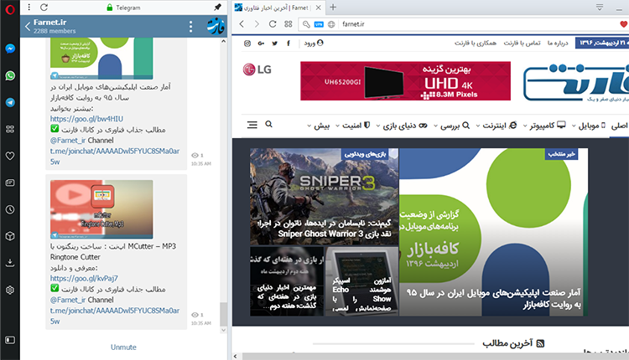
Task: Select the Farnet browser tab
Action: coord(278,8)
